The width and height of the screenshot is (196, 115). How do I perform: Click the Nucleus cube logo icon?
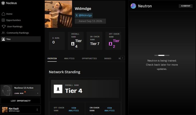coord(3,3)
